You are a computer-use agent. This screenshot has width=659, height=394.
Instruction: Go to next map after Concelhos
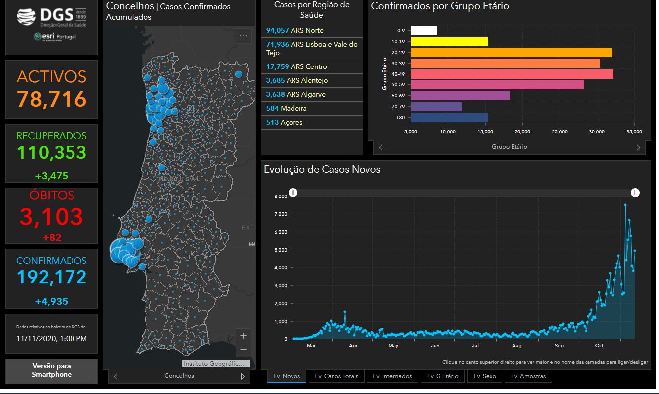242,376
